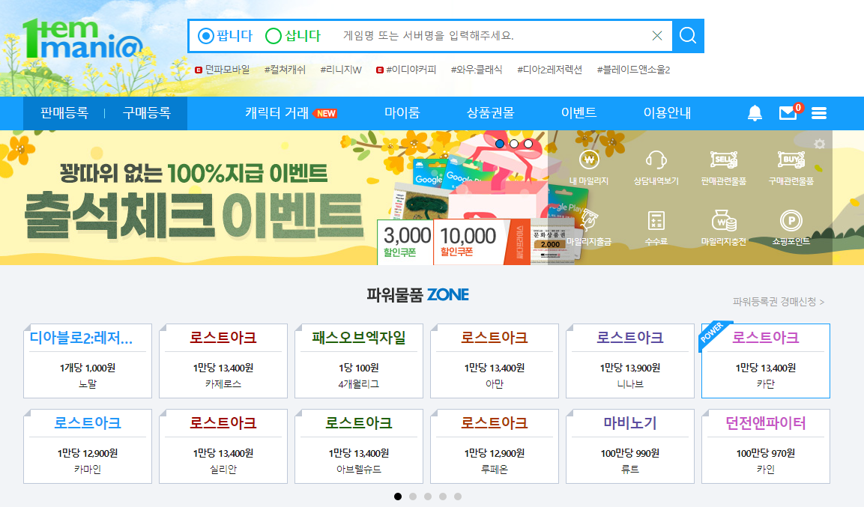Open 내 마일리지 won coin icon
Image resolution: width=864 pixels, height=507 pixels.
pyautogui.click(x=589, y=160)
